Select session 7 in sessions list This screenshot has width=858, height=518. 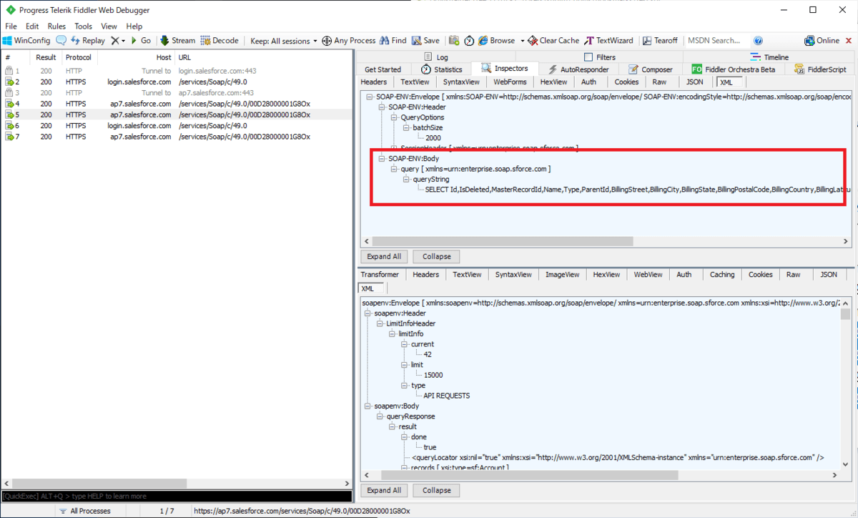pos(177,136)
